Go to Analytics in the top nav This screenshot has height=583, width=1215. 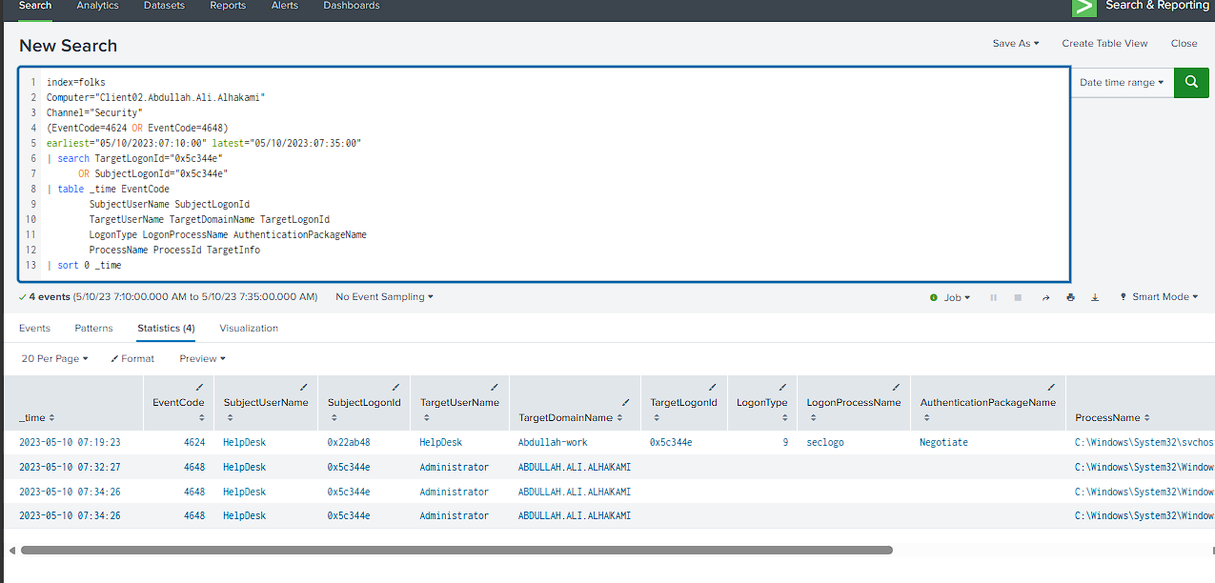(97, 6)
